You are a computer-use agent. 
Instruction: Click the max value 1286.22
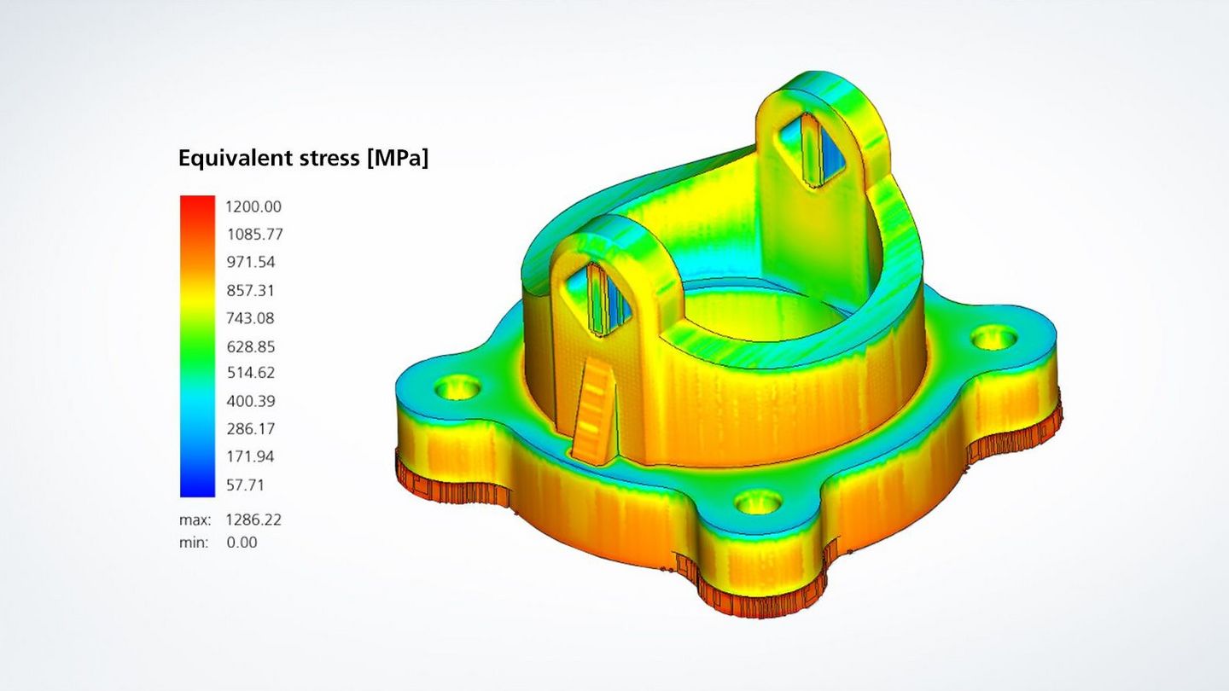253,520
